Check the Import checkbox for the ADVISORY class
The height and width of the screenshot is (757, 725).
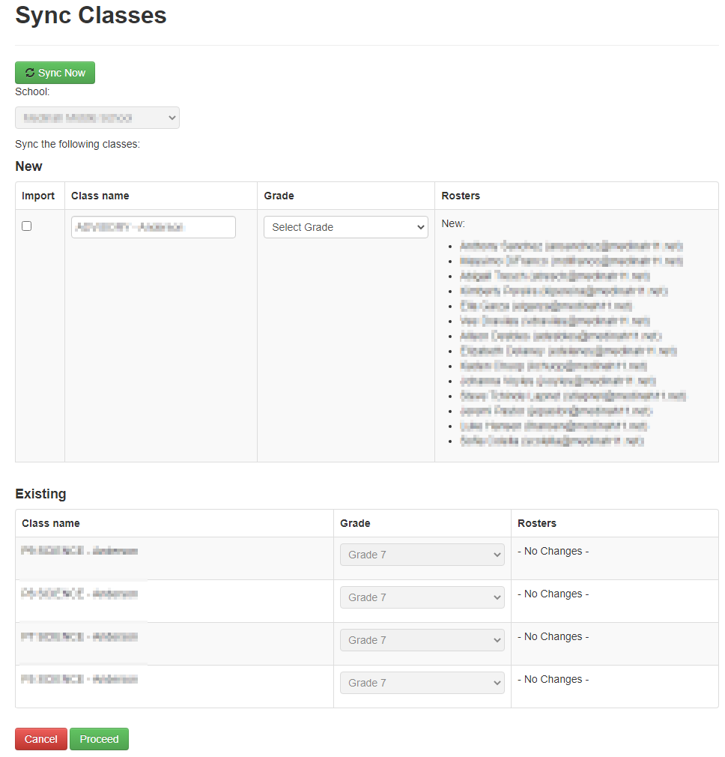point(26,226)
